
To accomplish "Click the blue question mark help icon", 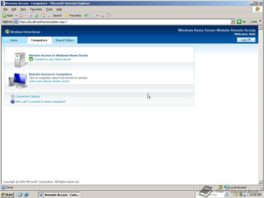I will (x=13, y=102).
